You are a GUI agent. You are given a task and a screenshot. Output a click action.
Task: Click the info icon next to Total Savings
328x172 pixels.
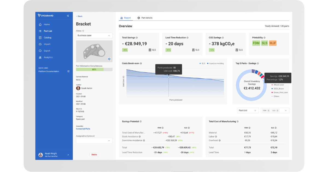(137, 38)
